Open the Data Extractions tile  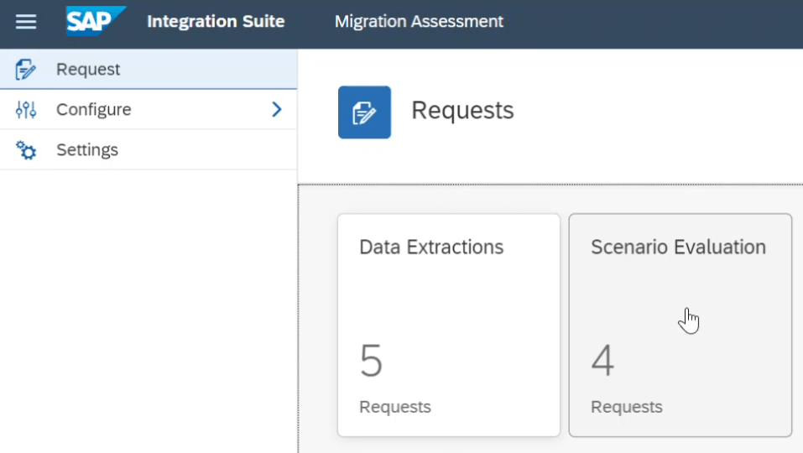(x=449, y=325)
